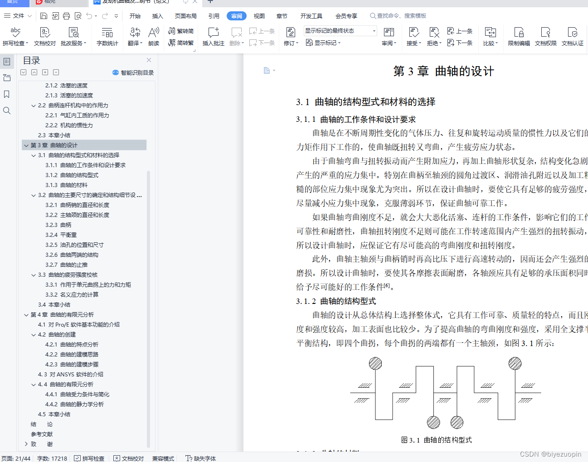Open the 会员专享 tab
Image resolution: width=588 pixels, height=462 pixels.
[346, 16]
